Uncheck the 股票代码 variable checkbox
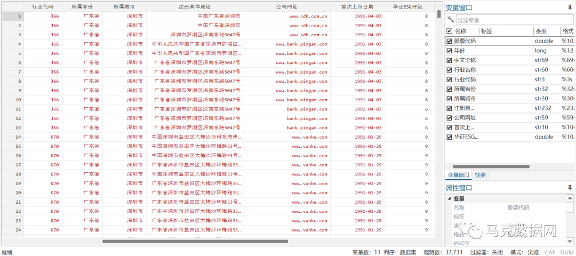Image resolution: width=576 pixels, height=256 pixels. coord(449,41)
